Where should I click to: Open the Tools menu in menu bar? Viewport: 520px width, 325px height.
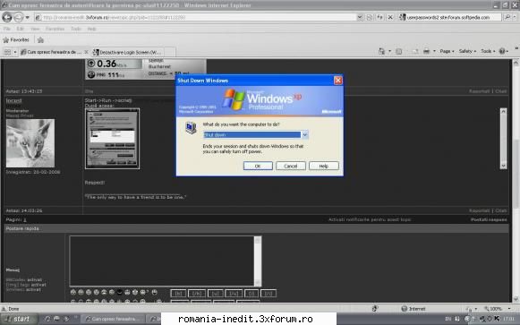(76, 29)
